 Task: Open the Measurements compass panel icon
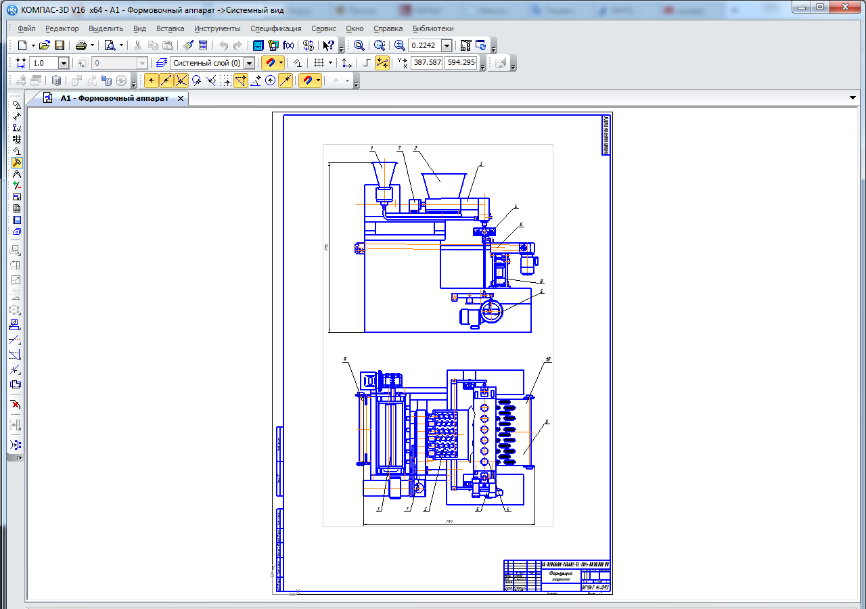click(x=17, y=174)
